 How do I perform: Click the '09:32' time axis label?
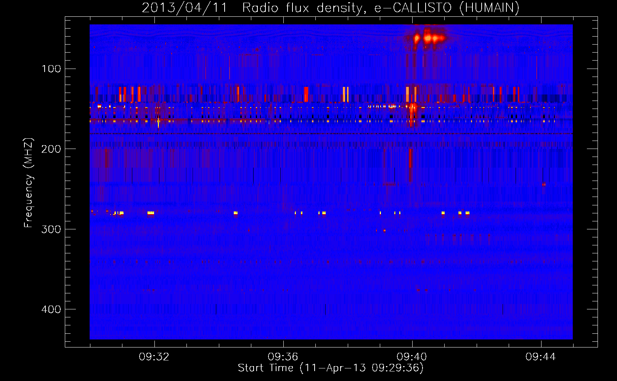154,357
